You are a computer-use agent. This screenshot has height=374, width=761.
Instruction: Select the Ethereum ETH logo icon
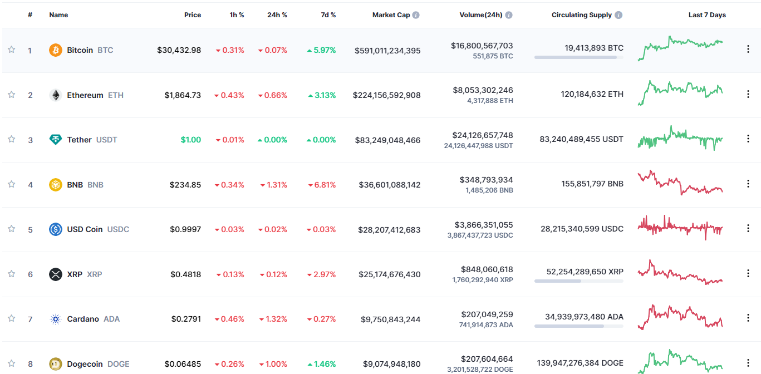coord(55,95)
